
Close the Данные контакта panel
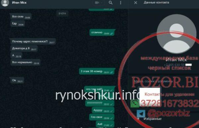coord(136,3)
